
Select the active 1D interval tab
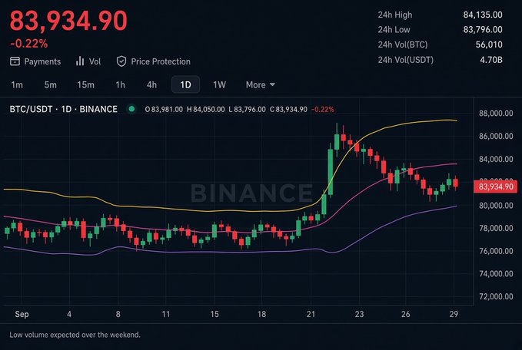tap(185, 84)
